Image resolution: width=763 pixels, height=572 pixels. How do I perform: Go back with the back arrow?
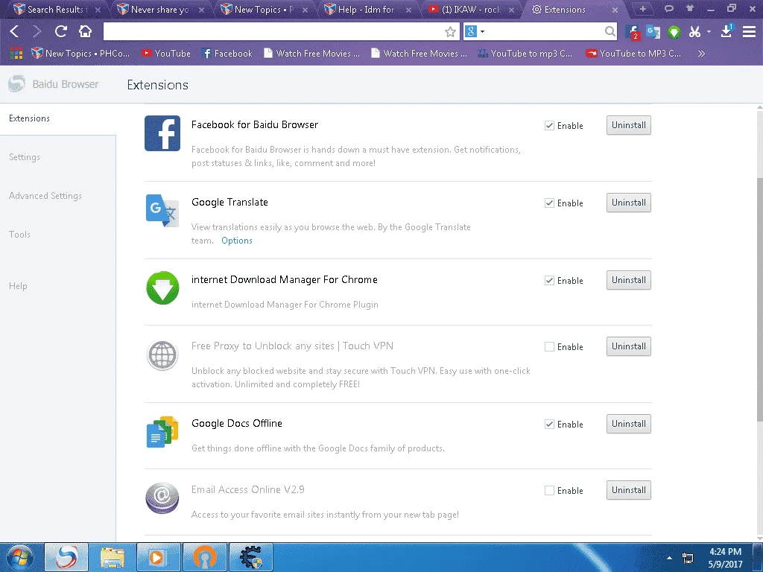pyautogui.click(x=14, y=31)
